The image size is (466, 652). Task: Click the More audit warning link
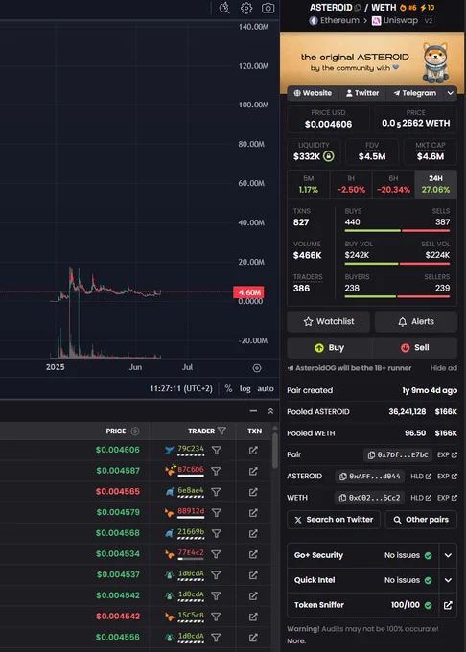click(296, 640)
